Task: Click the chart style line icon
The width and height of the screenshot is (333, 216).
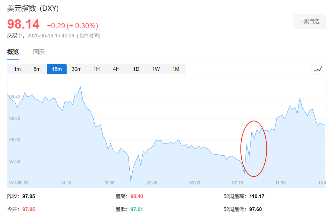Action: click(x=318, y=69)
